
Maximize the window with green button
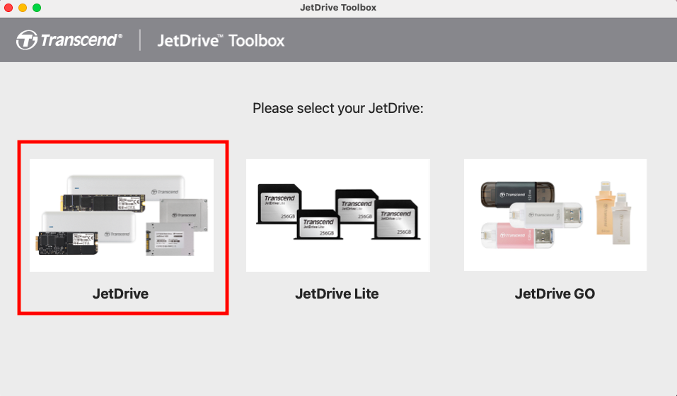pos(37,8)
